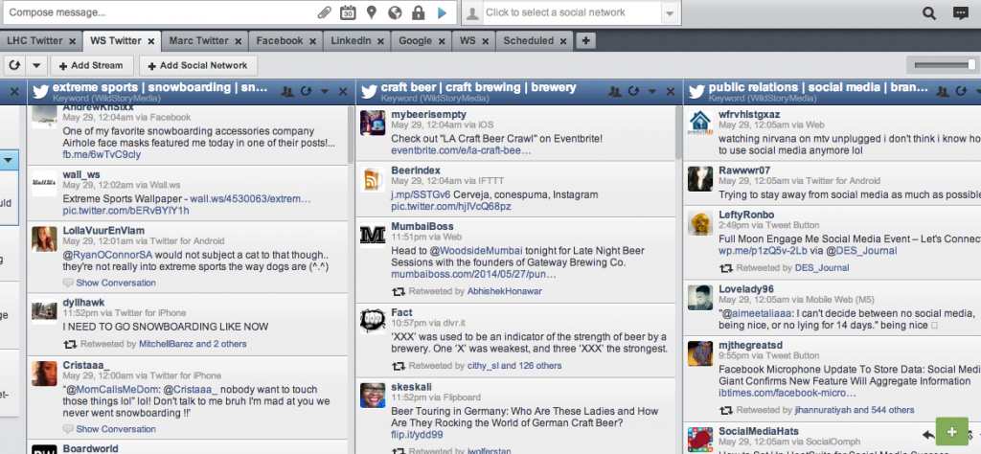Open the wall_ws username
This screenshot has height=454, width=981.
(x=81, y=174)
